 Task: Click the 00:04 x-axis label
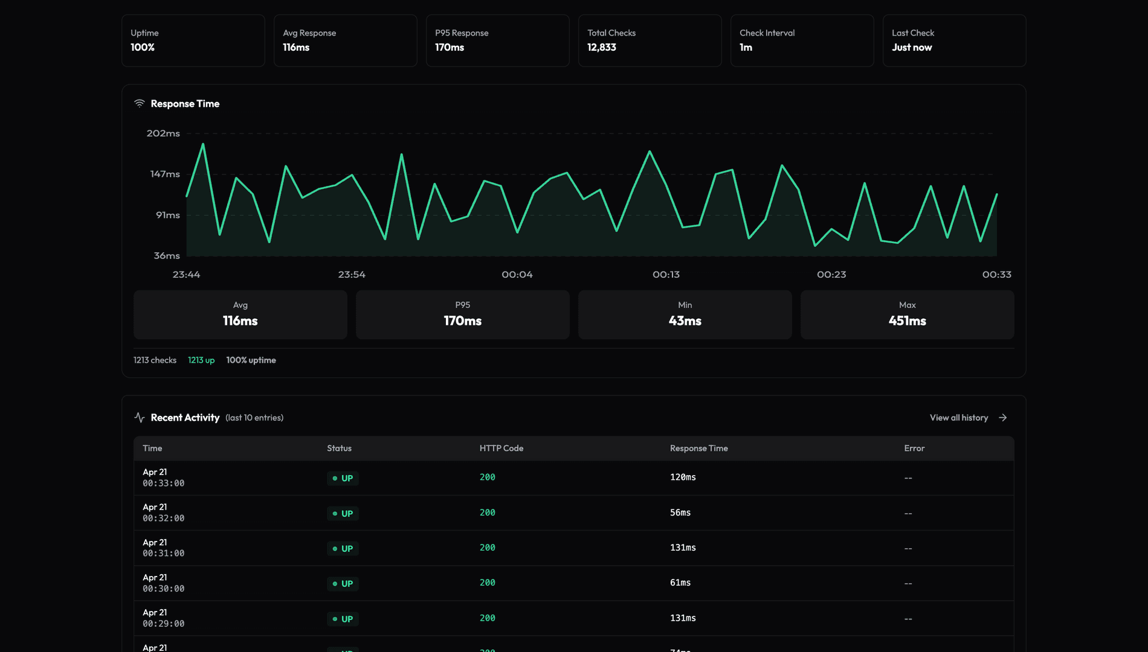click(x=517, y=275)
